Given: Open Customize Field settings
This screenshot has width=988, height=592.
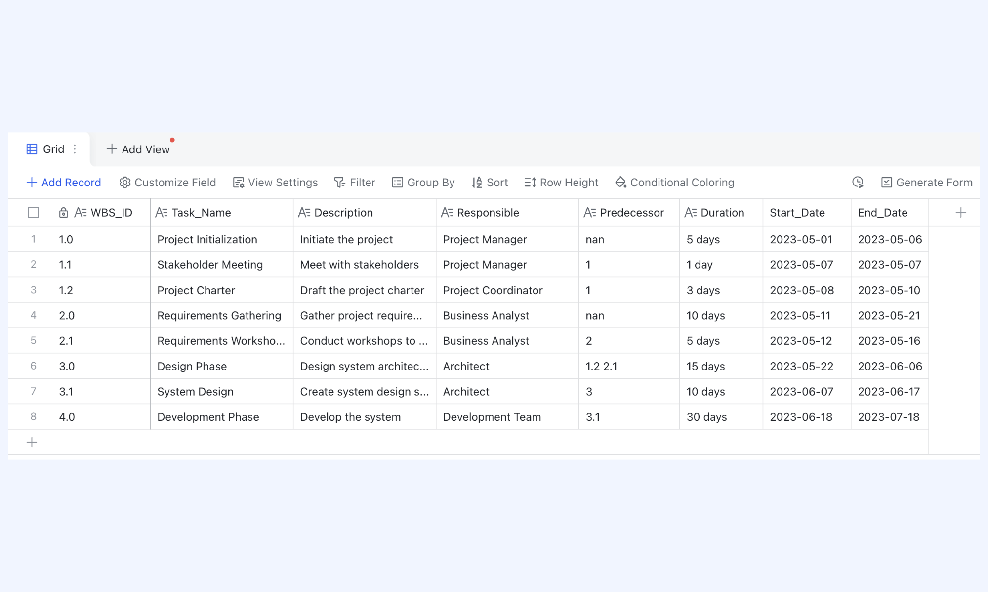Looking at the screenshot, I should pyautogui.click(x=168, y=183).
